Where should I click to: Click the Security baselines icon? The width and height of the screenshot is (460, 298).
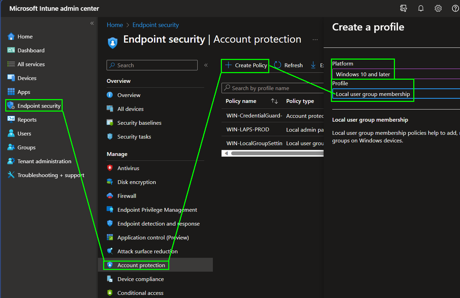(x=110, y=123)
